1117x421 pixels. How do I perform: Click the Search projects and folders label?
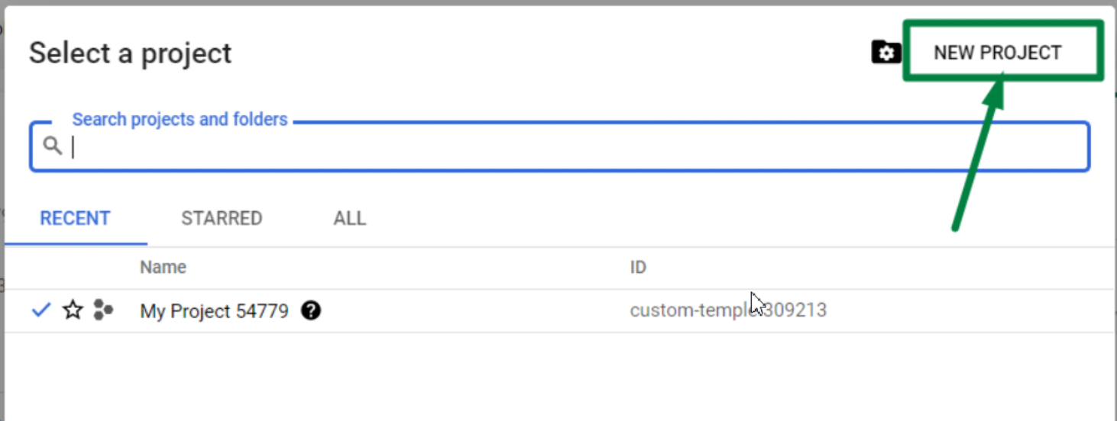(180, 120)
